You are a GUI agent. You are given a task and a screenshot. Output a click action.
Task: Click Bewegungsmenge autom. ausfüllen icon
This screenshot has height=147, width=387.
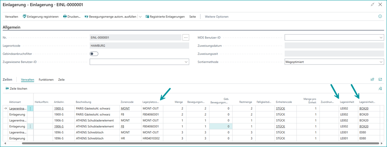(x=87, y=17)
